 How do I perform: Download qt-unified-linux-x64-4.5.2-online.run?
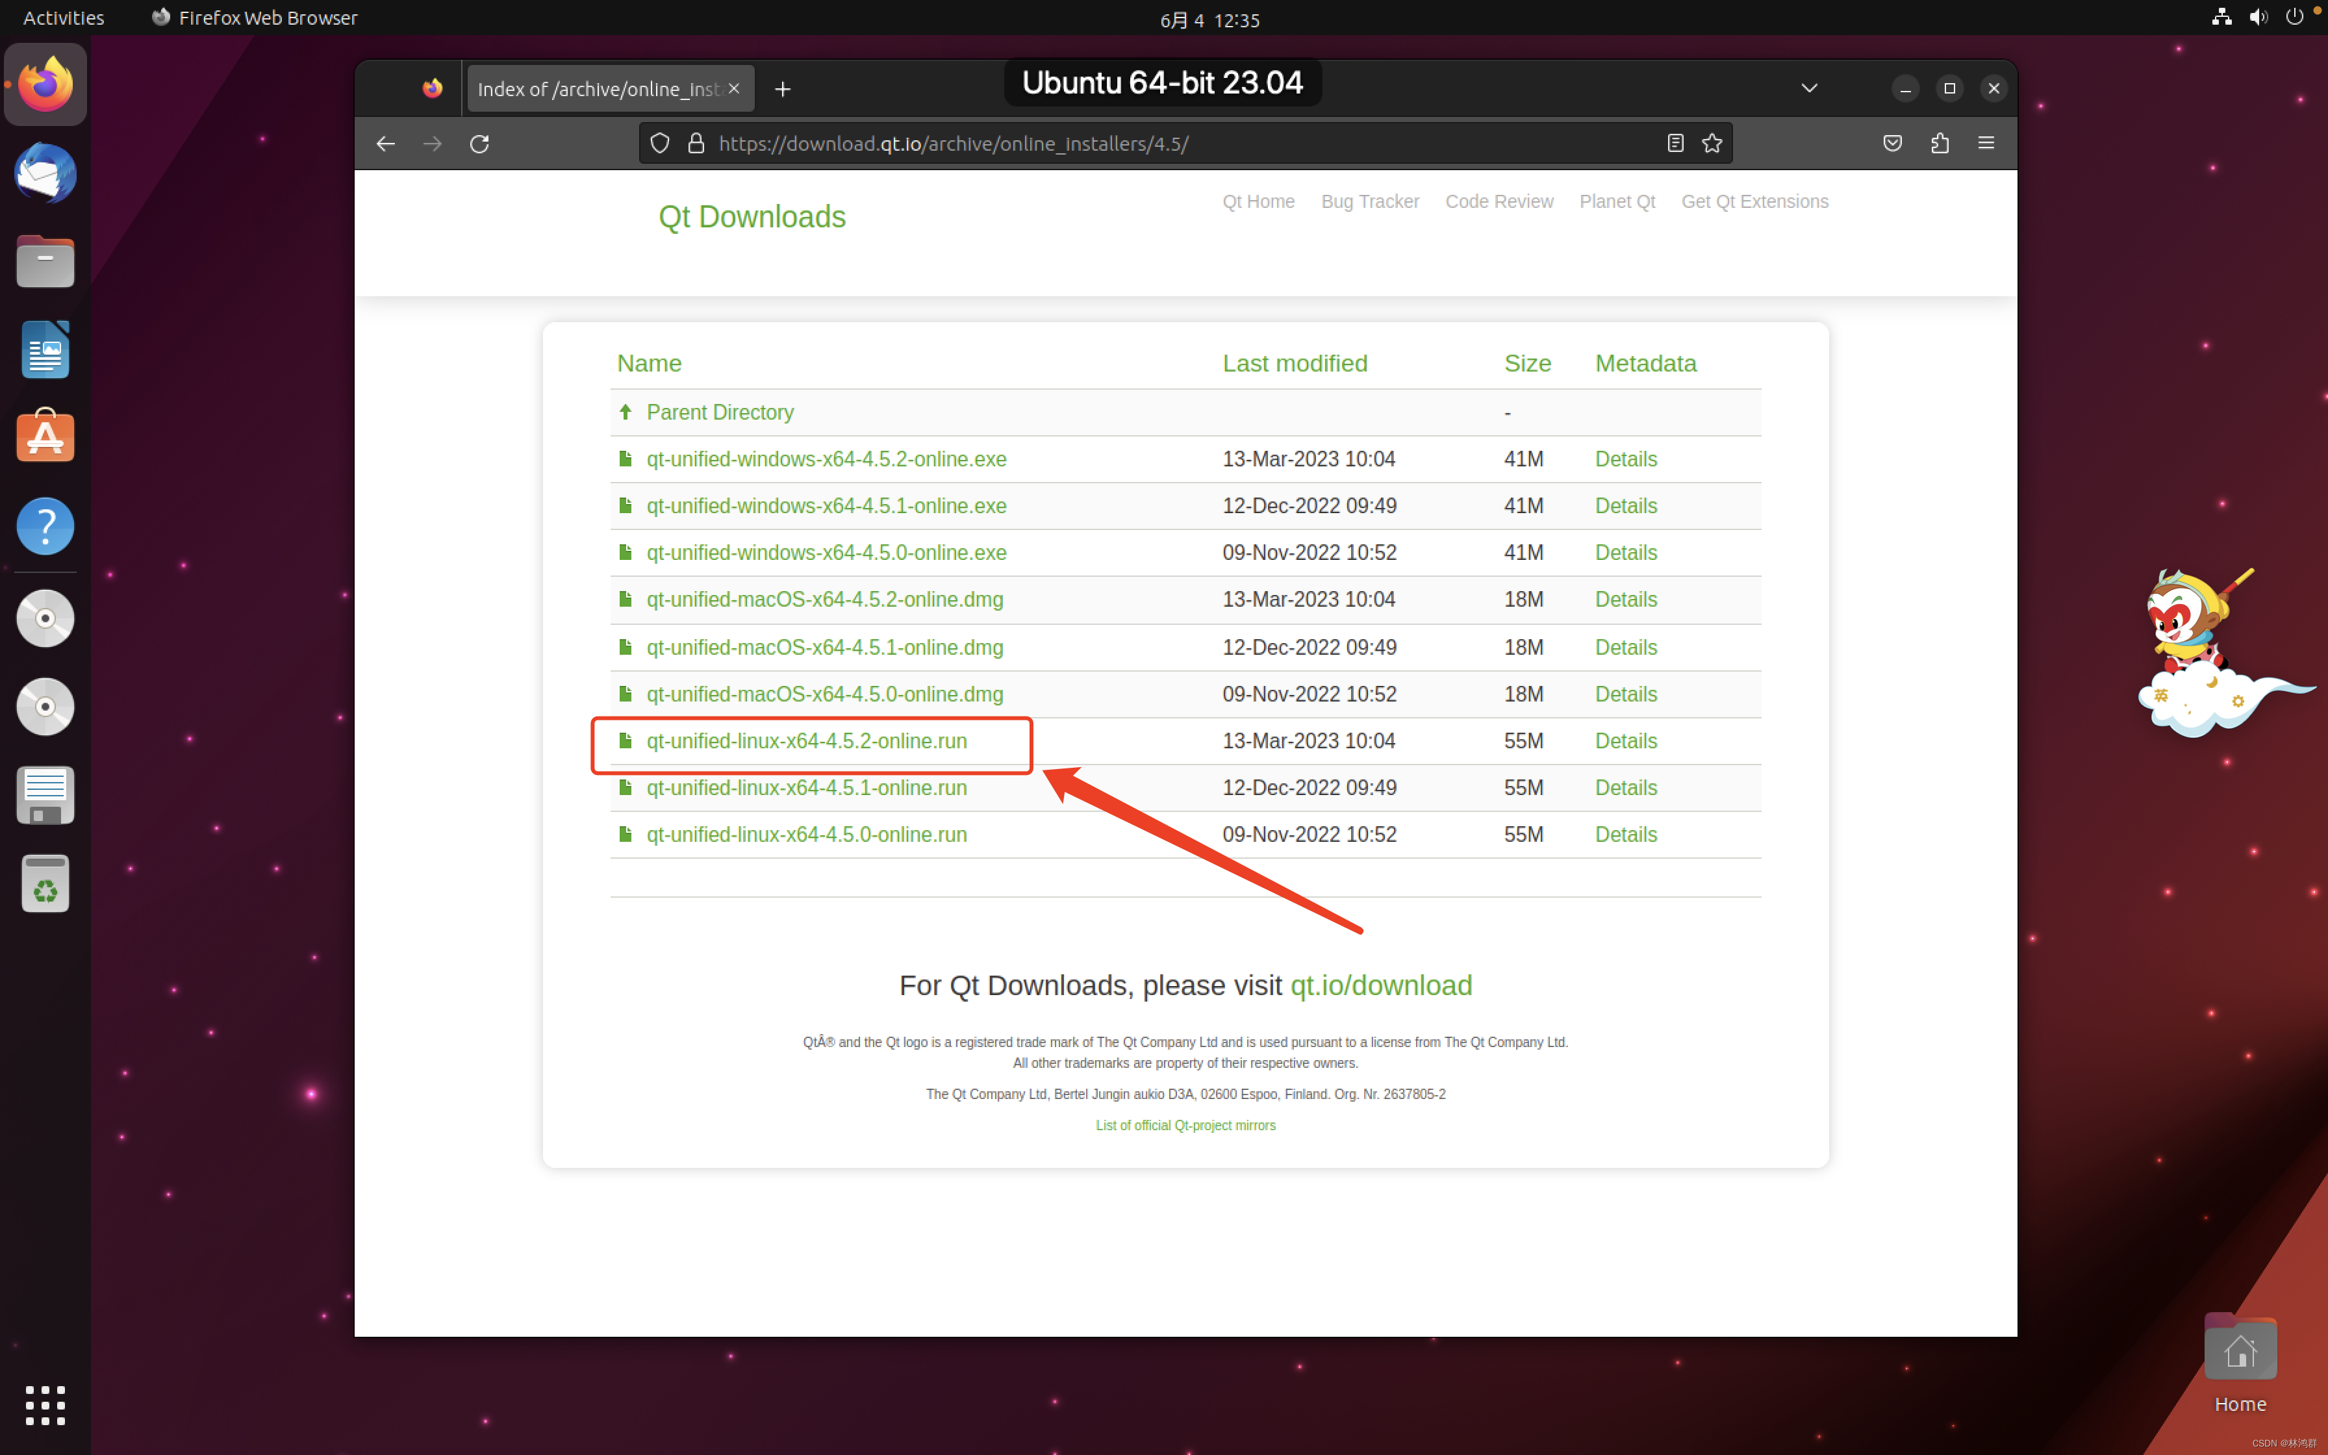pyautogui.click(x=807, y=741)
